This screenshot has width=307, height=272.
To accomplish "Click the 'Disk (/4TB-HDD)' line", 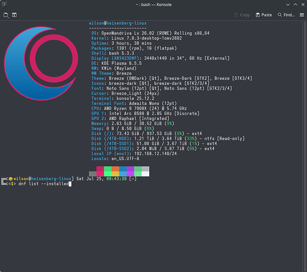I will point(168,139).
